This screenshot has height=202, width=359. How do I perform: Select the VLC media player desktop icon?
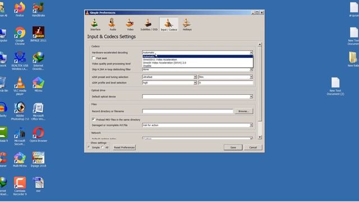click(20, 86)
